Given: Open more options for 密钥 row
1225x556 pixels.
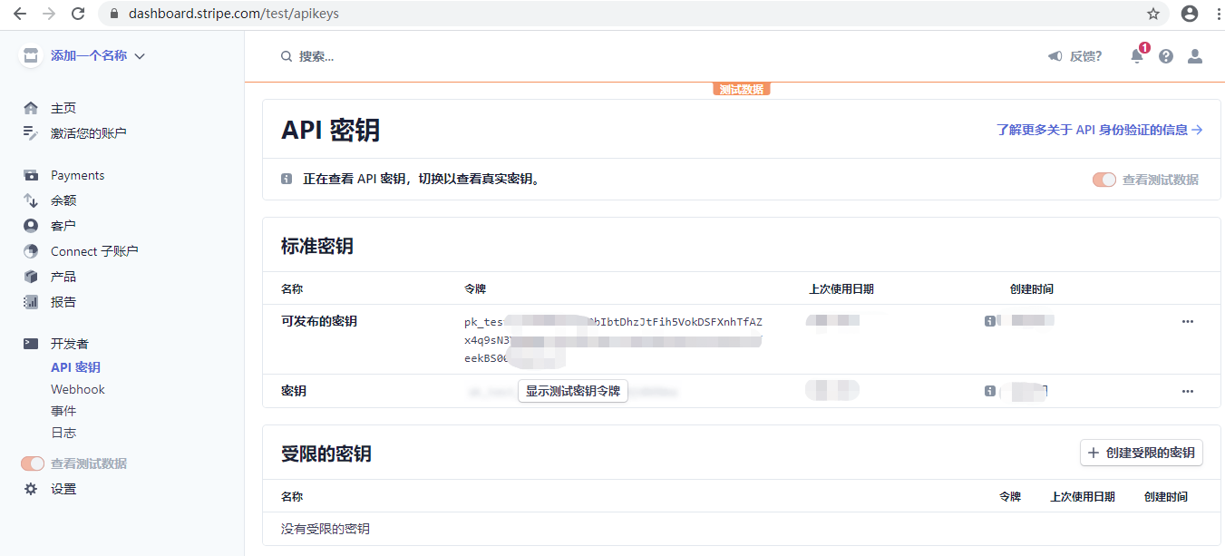Looking at the screenshot, I should pos(1188,391).
